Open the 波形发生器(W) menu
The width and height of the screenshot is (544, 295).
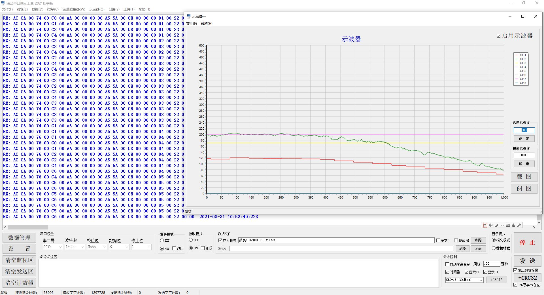74,9
